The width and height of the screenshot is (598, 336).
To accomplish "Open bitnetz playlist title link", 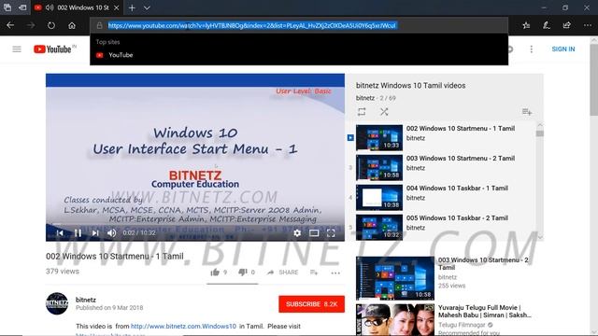I will pos(411,85).
